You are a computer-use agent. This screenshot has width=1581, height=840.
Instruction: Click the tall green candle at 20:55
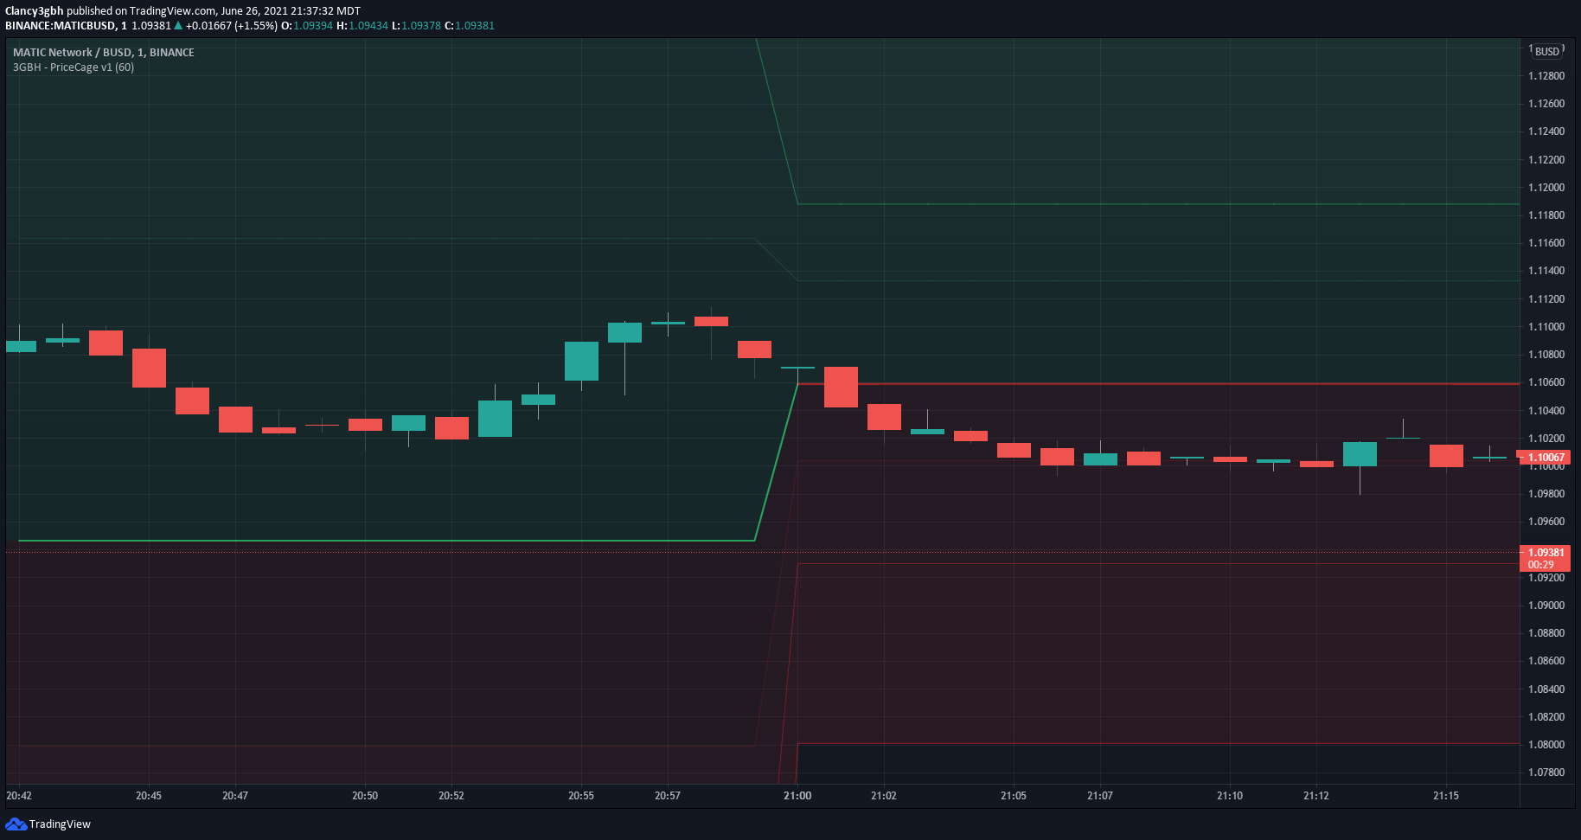pos(581,362)
